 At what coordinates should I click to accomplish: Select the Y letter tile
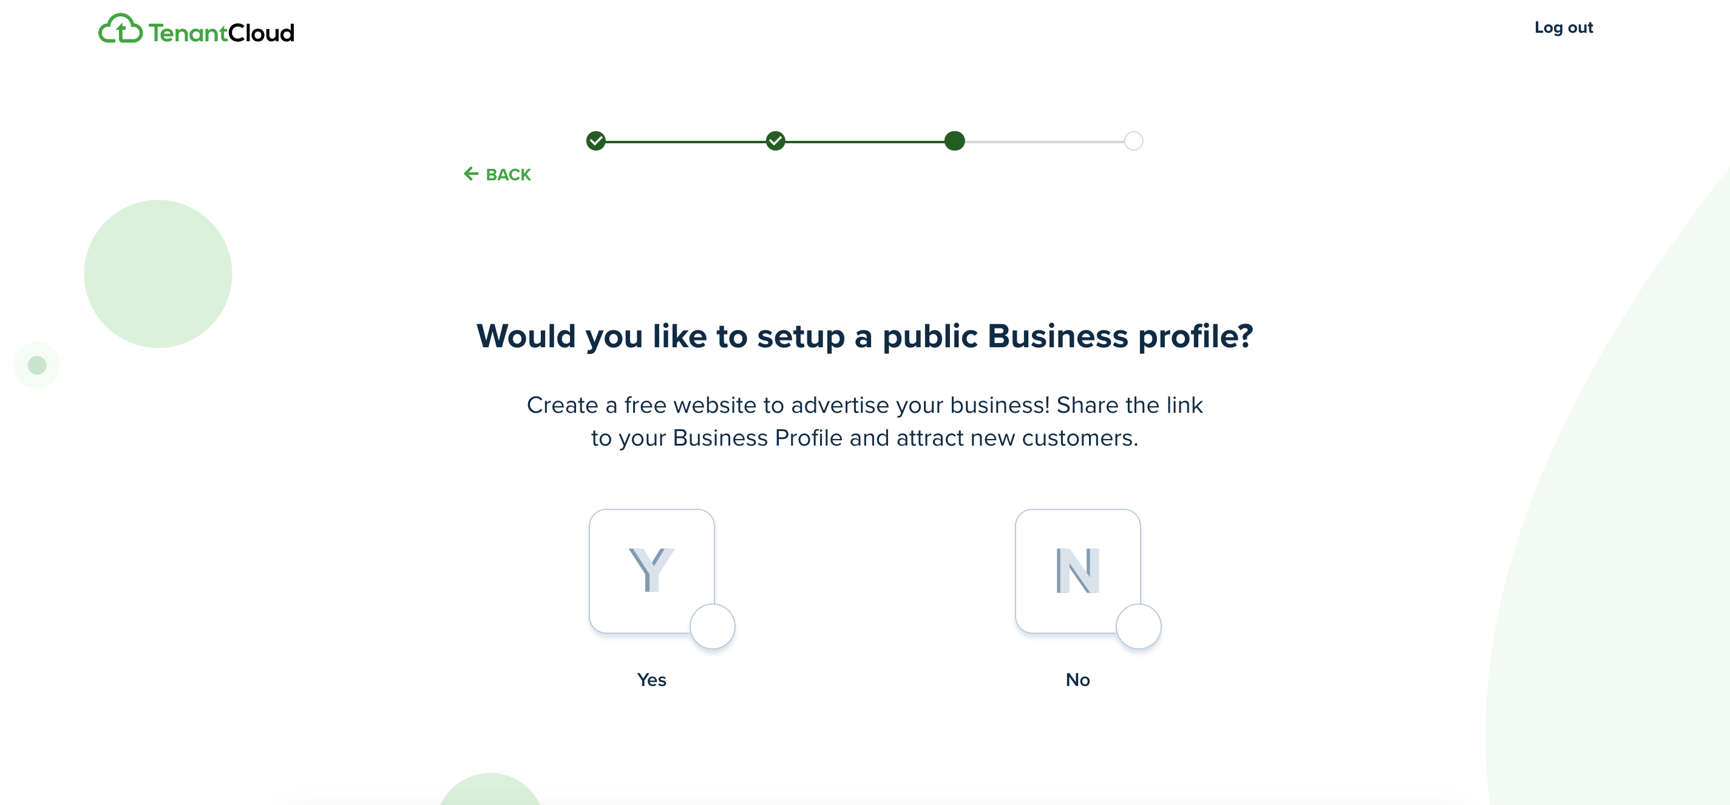click(651, 571)
